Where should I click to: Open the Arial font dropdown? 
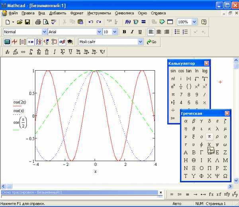pyautogui.click(x=99, y=32)
